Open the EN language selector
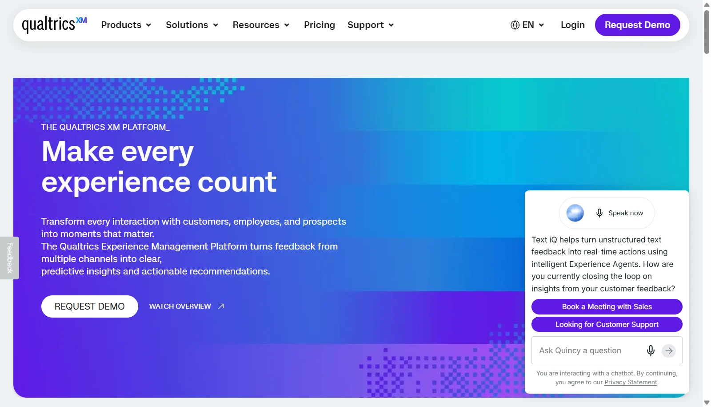Viewport: 711px width, 407px height. (x=527, y=25)
